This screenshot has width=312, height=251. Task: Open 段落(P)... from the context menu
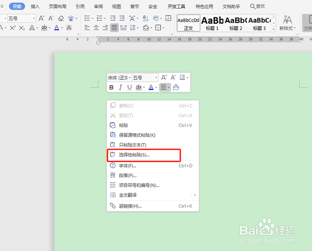pos(153,176)
